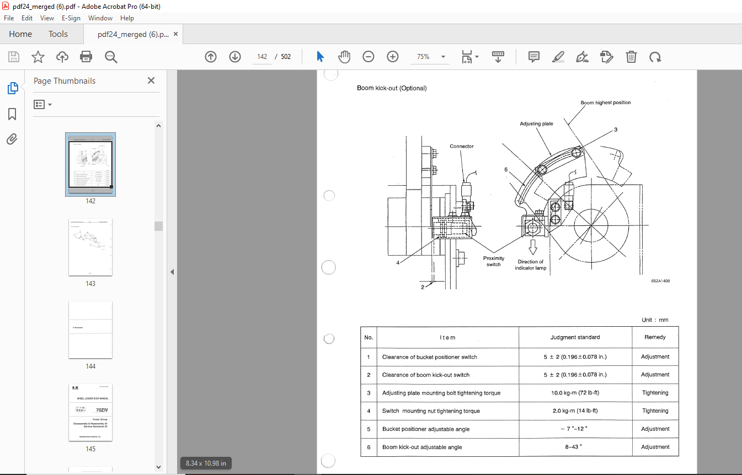Click the Delete page trash icon
Image resolution: width=742 pixels, height=475 pixels.
[631, 57]
